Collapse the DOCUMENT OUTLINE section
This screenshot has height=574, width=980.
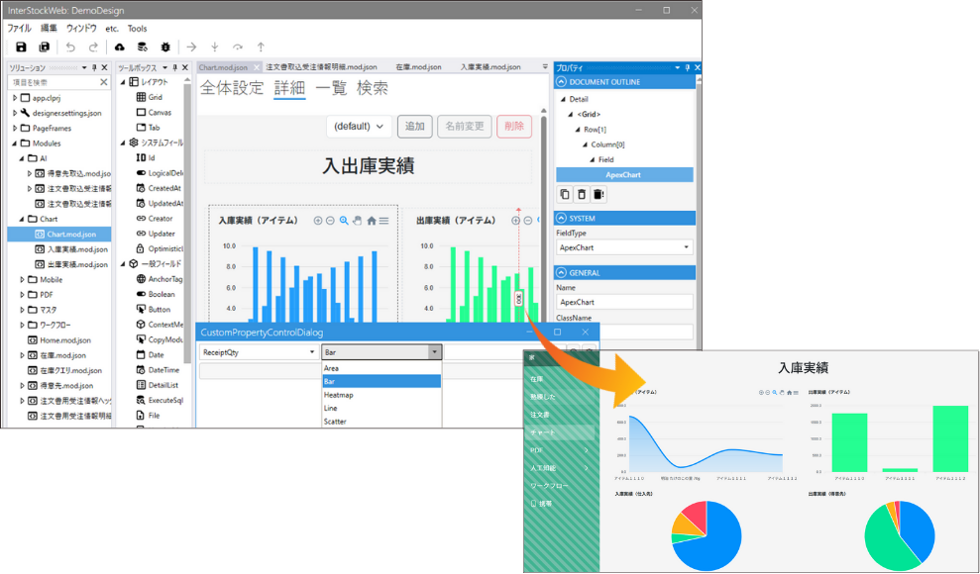[562, 82]
